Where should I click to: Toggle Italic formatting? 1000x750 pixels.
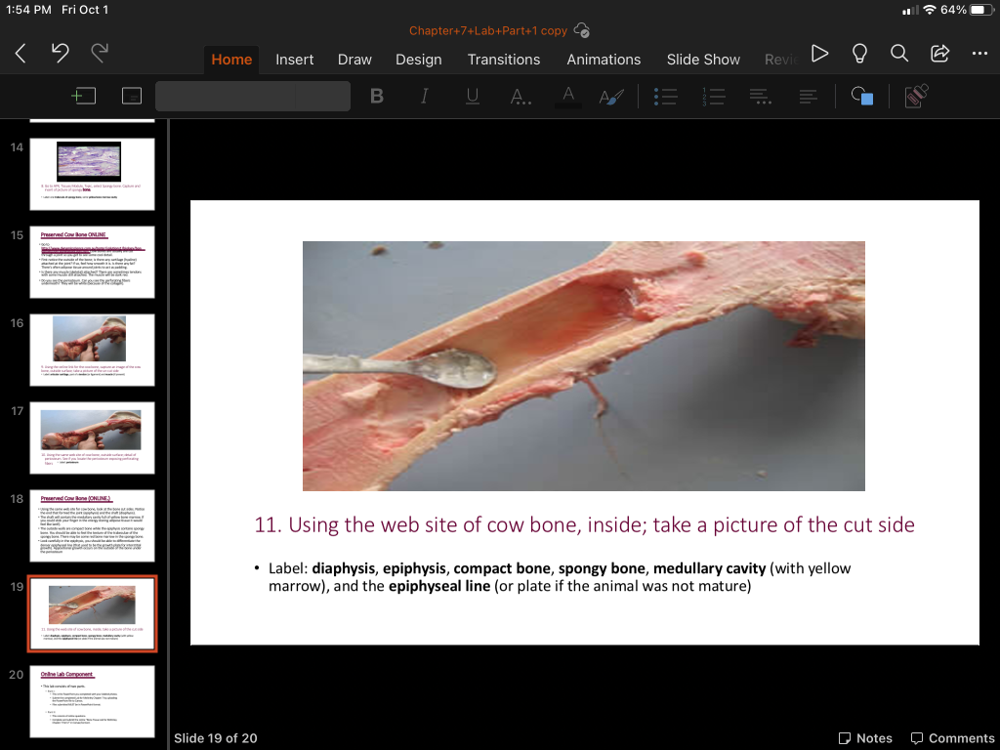click(x=424, y=97)
